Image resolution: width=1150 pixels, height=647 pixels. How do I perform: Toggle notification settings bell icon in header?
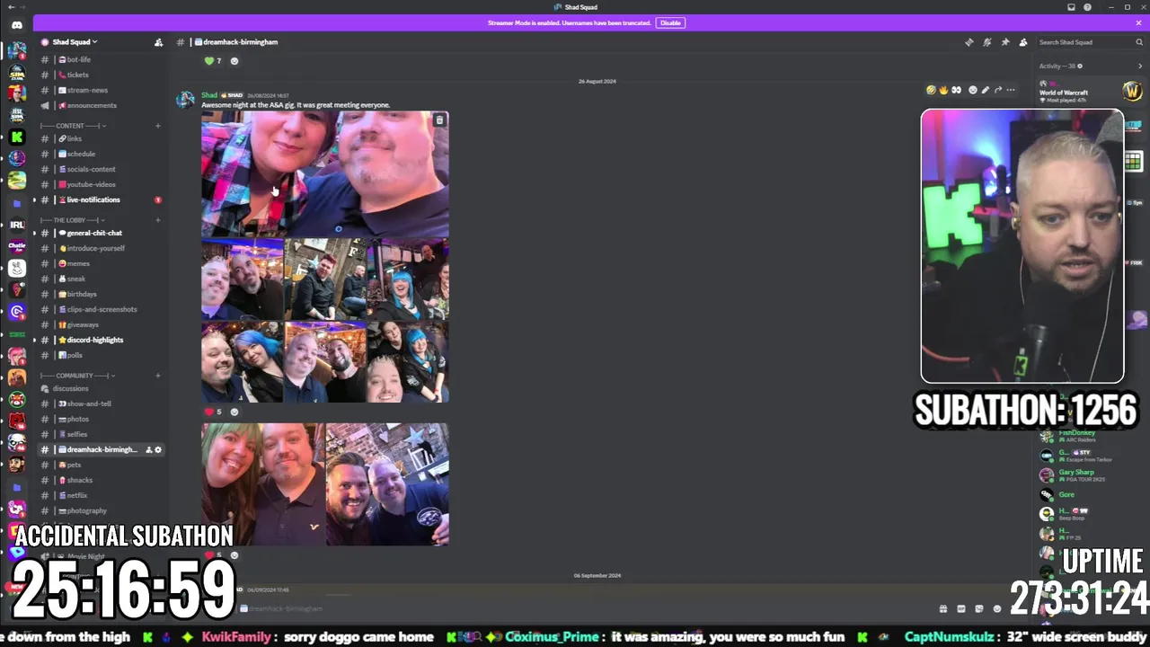click(x=986, y=42)
